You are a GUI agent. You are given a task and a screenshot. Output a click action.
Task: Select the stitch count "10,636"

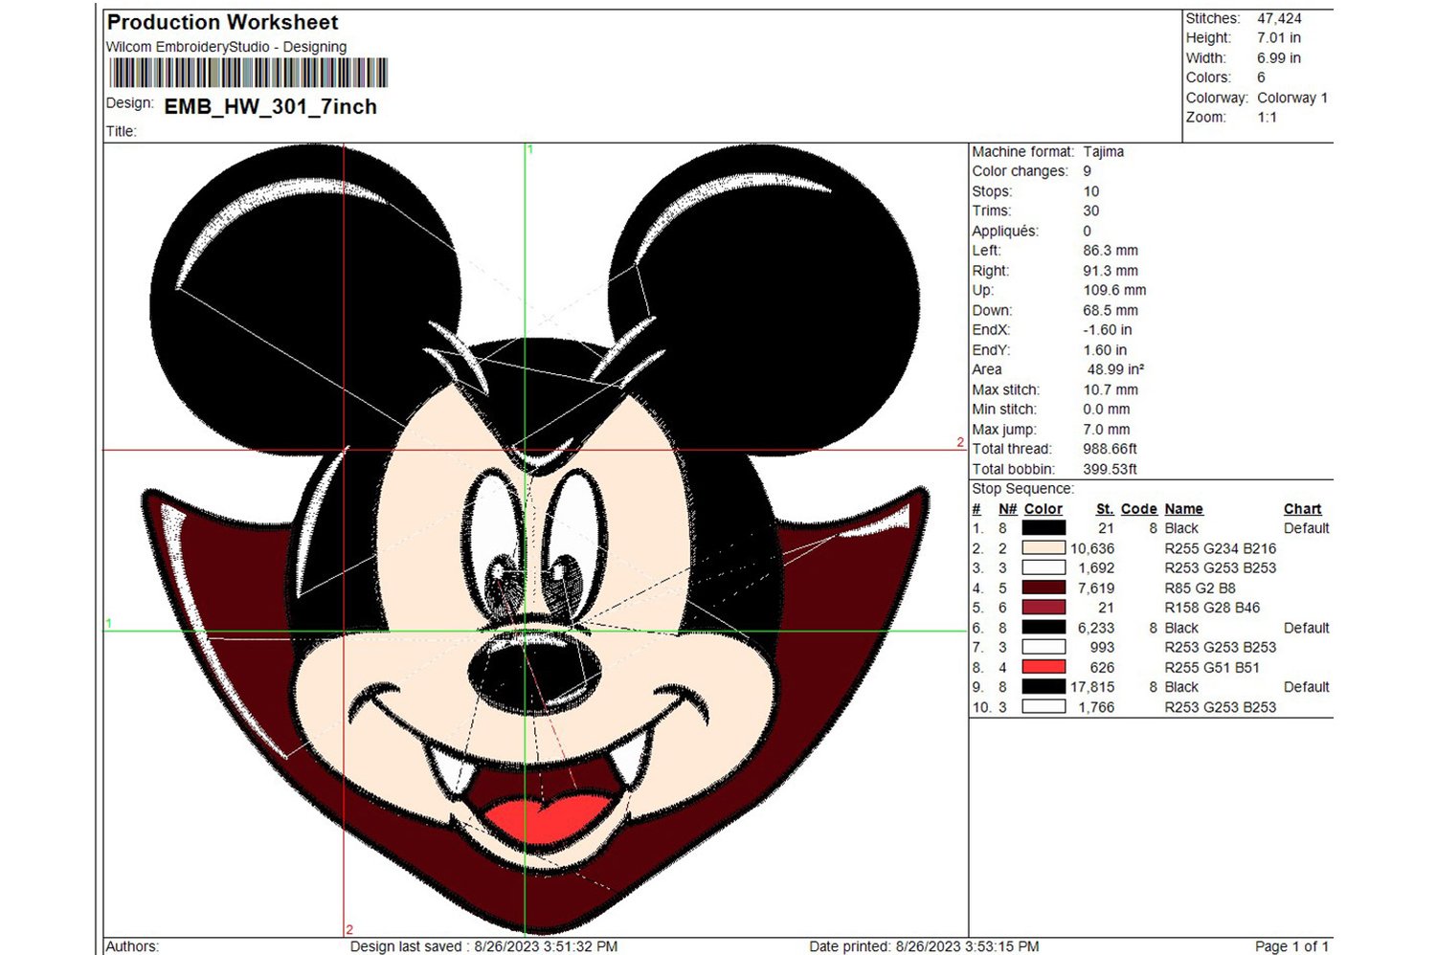1092,548
